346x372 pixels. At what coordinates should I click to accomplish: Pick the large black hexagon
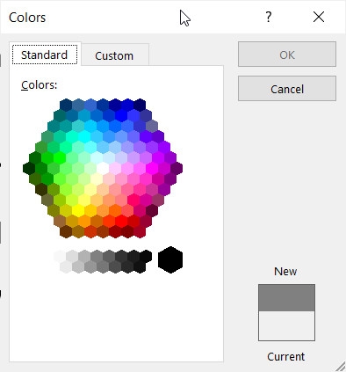point(170,259)
